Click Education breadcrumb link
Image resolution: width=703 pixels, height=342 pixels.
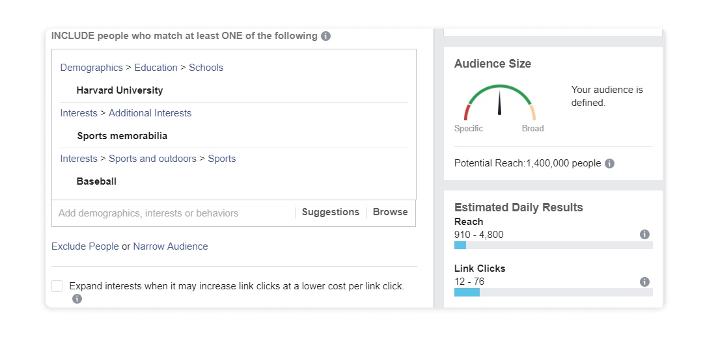(156, 68)
